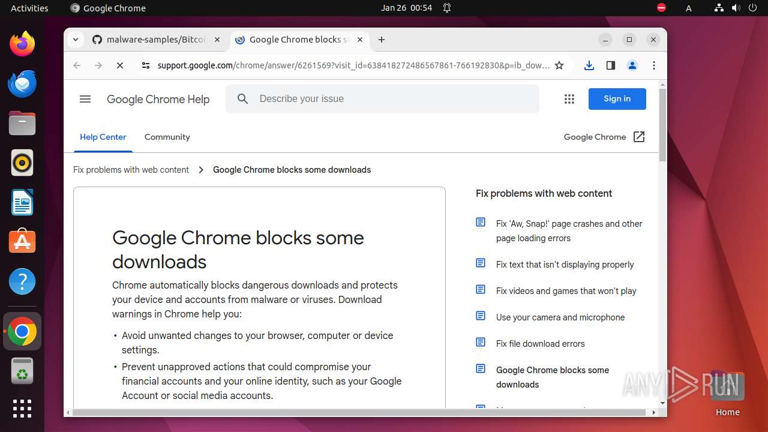The width and height of the screenshot is (768, 432).
Task: Open Google apps grid
Action: pos(569,99)
